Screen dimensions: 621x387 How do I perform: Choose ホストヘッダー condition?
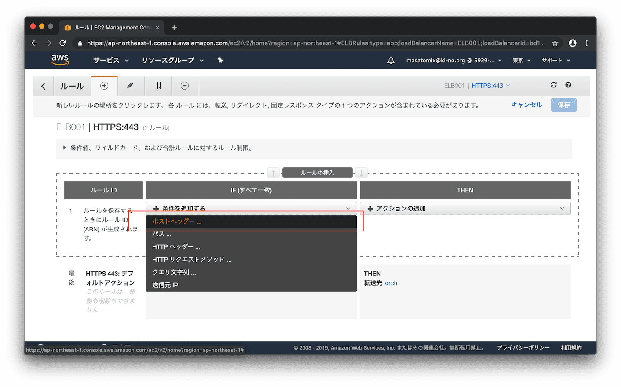pyautogui.click(x=251, y=221)
